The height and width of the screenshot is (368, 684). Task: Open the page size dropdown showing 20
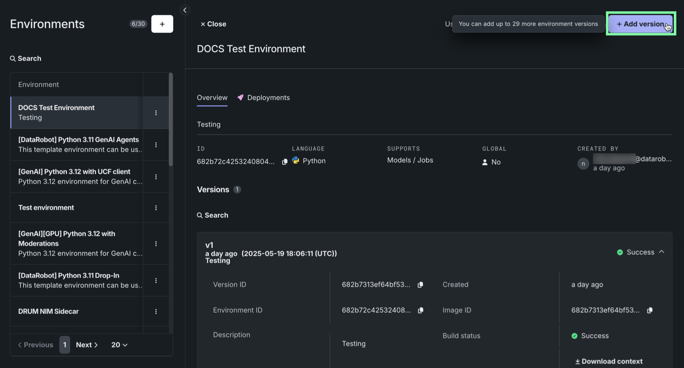click(x=119, y=345)
